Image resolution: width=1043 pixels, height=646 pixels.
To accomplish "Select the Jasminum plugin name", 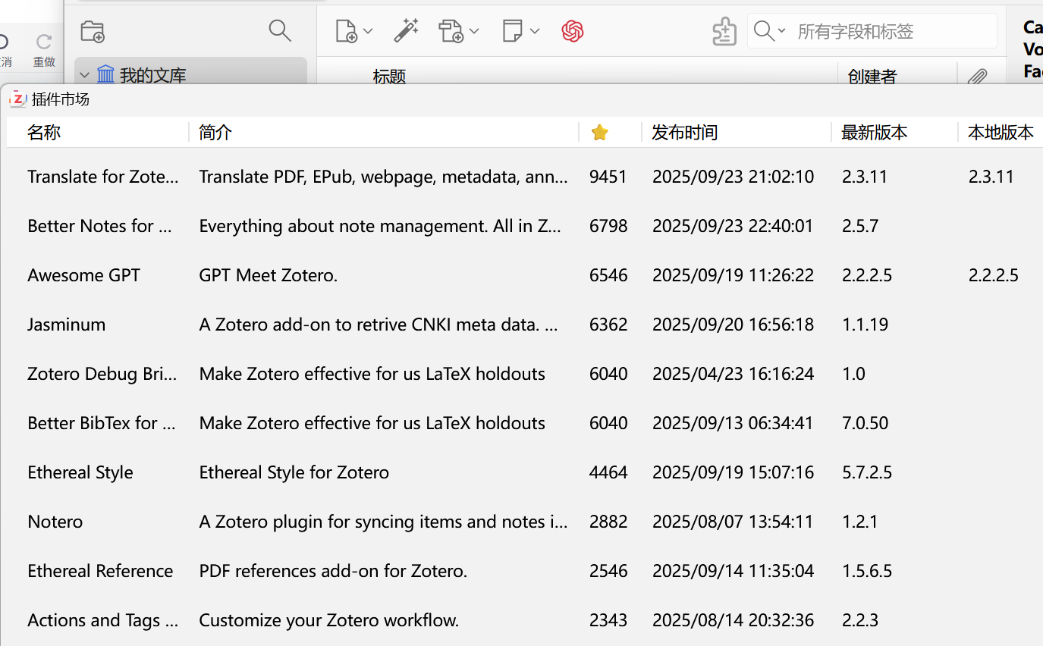I will [x=67, y=324].
